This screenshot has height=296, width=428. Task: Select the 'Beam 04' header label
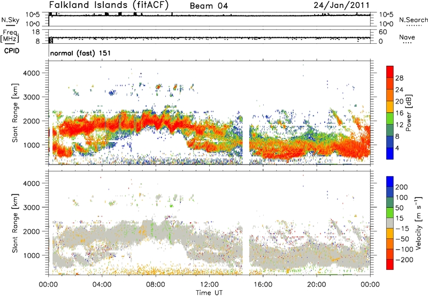209,6
